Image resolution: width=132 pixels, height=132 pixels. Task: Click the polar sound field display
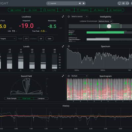click(26, 86)
